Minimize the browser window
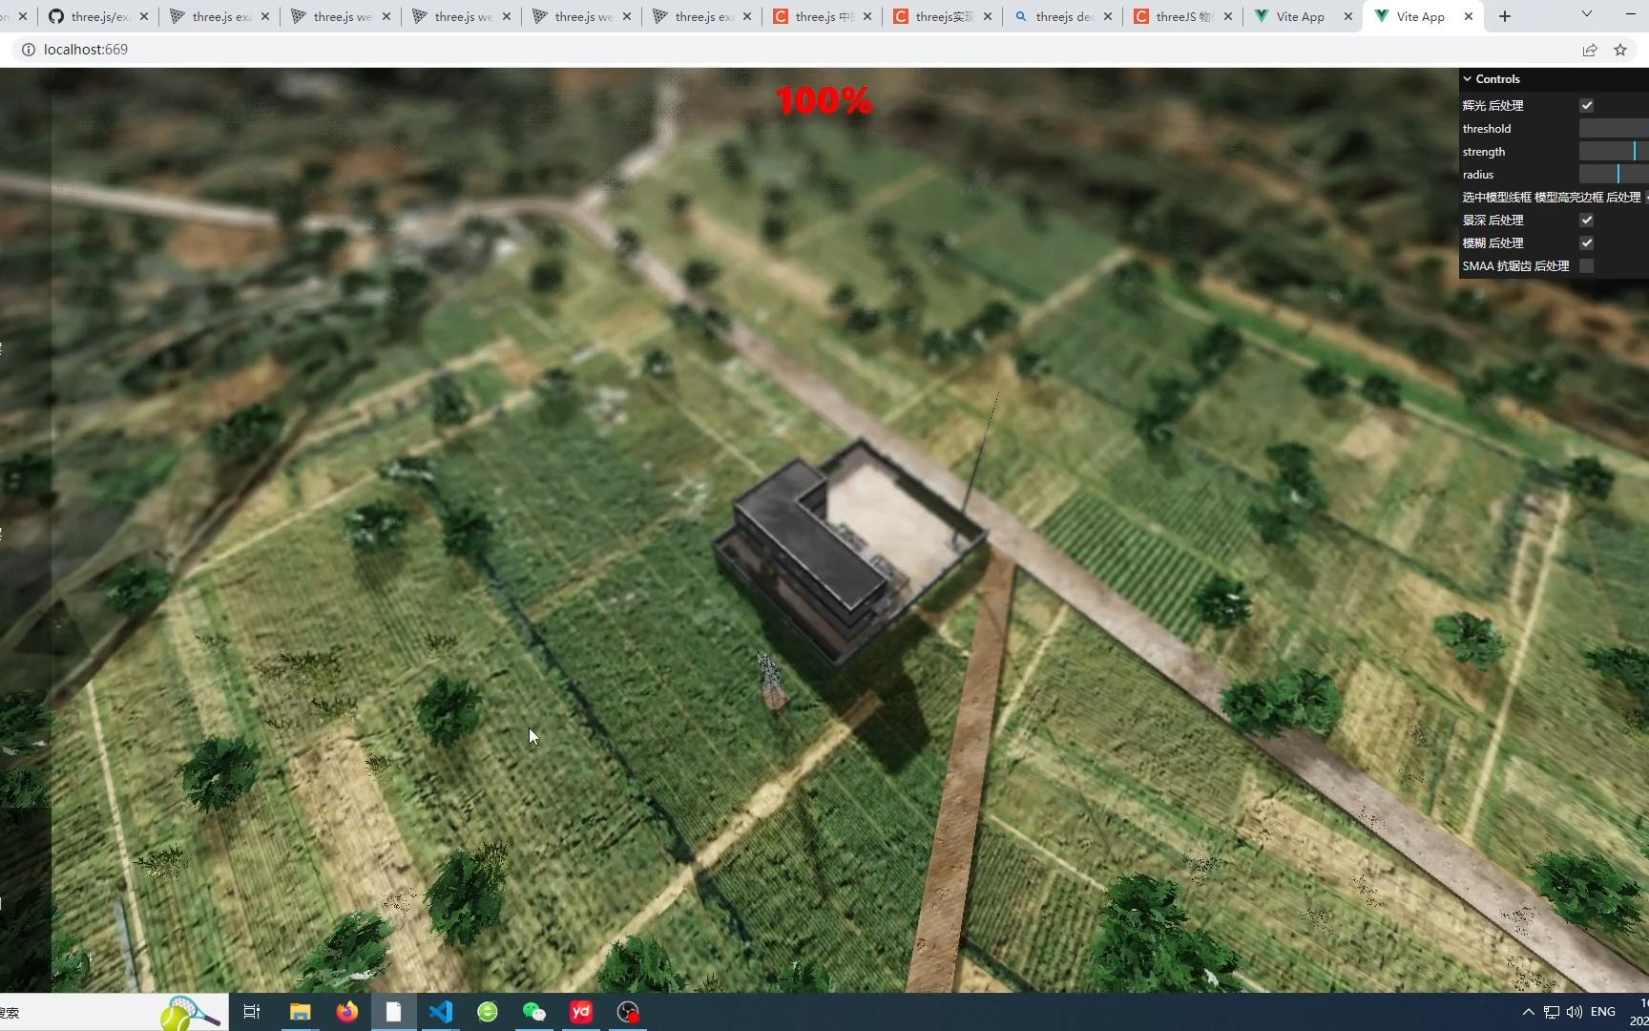The image size is (1649, 1031). pyautogui.click(x=1630, y=14)
